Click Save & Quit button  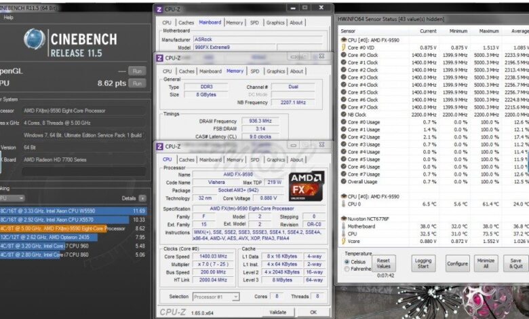coord(516,263)
